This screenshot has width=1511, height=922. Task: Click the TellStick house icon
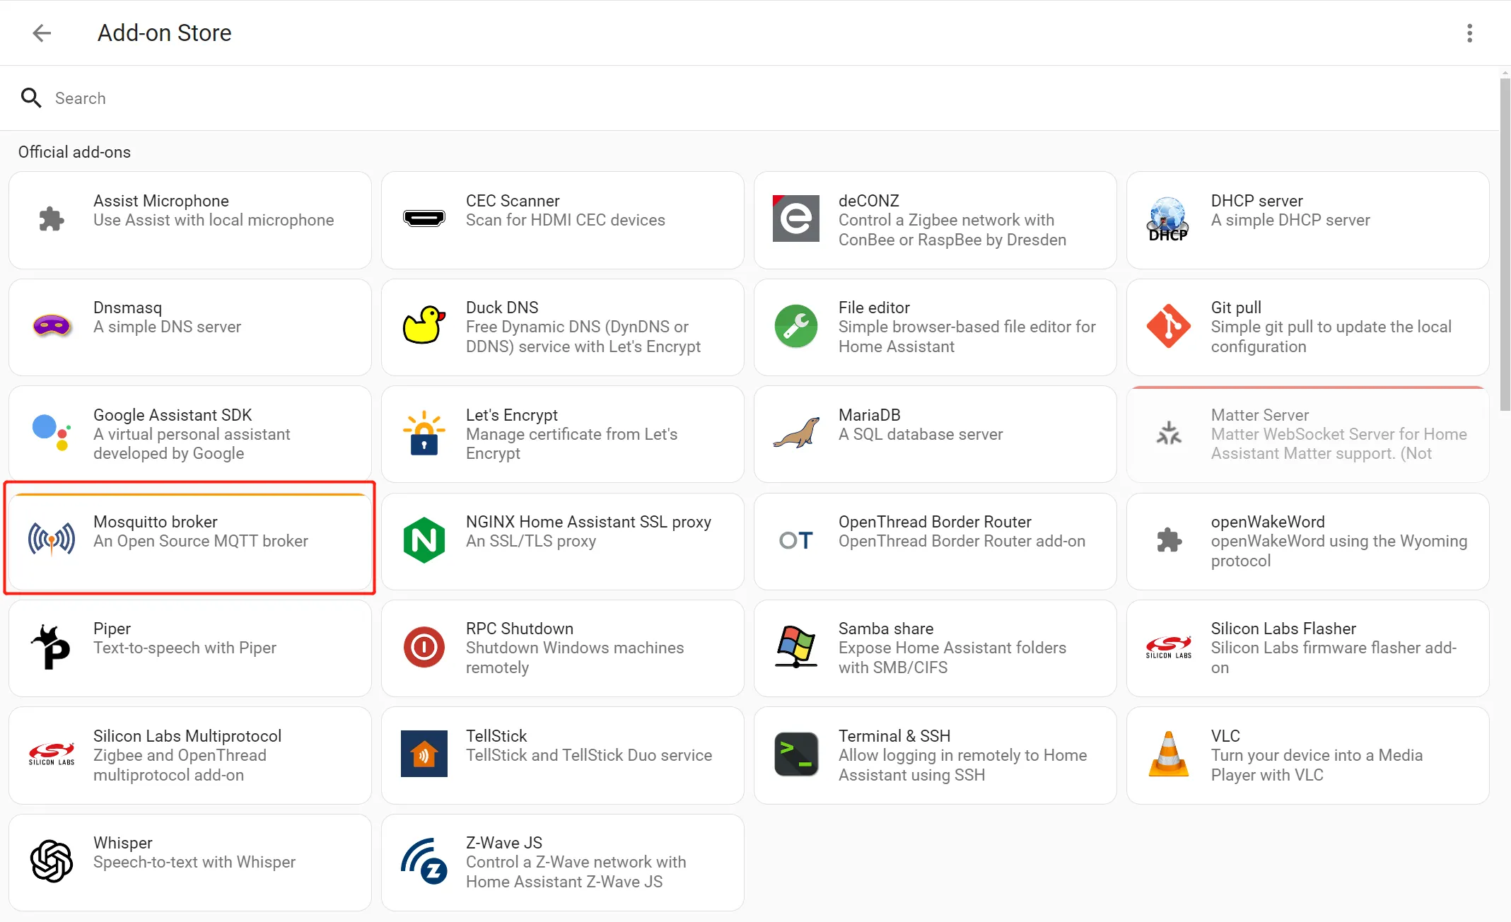coord(424,754)
